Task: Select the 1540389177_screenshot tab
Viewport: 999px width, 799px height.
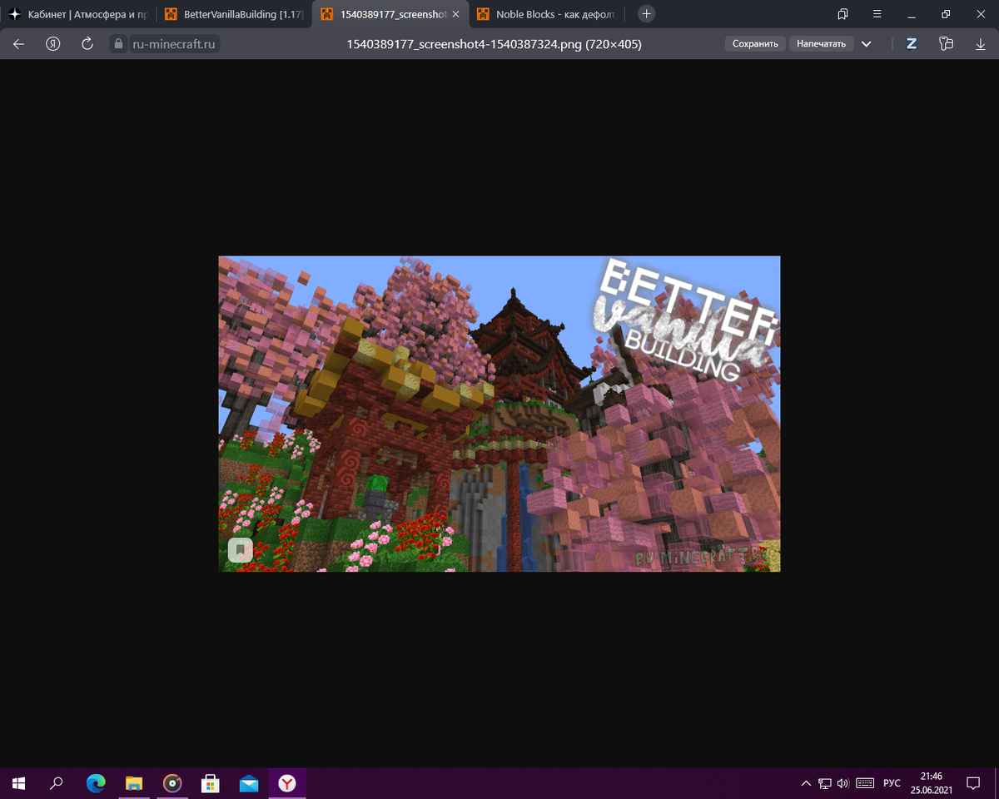Action: pos(390,14)
